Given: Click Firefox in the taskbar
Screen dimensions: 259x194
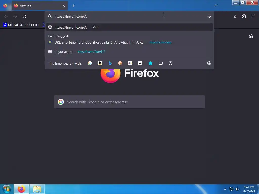Looking at the screenshot, I should click(x=21, y=189).
